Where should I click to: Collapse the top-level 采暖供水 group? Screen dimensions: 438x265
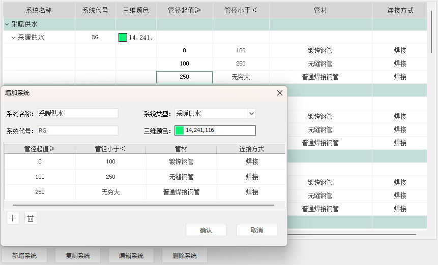click(x=7, y=24)
